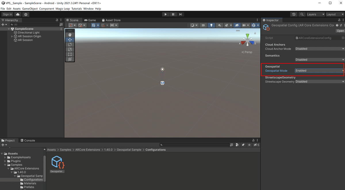
Task: Select the Hand view tool
Action: tap(70, 34)
